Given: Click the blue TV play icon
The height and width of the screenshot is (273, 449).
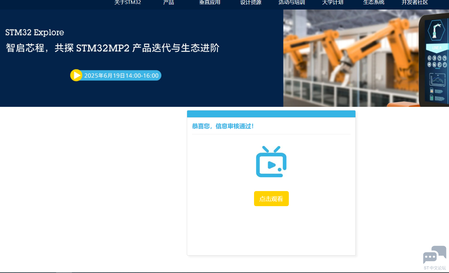Looking at the screenshot, I should tap(271, 162).
